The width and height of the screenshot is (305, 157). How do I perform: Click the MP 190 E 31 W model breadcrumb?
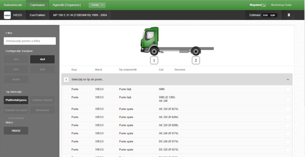tap(80, 15)
